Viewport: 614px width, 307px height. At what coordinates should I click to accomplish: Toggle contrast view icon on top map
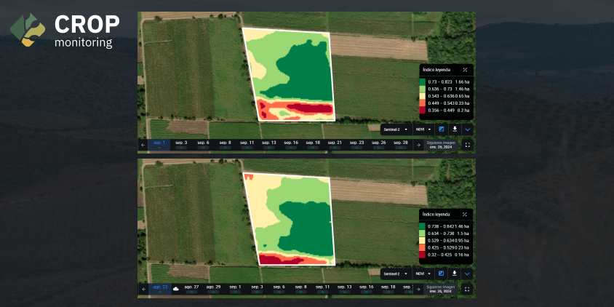tap(442, 129)
